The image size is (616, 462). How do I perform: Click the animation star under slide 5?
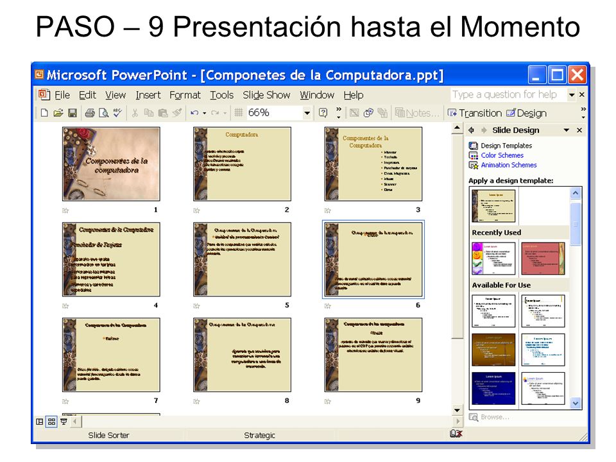point(197,306)
